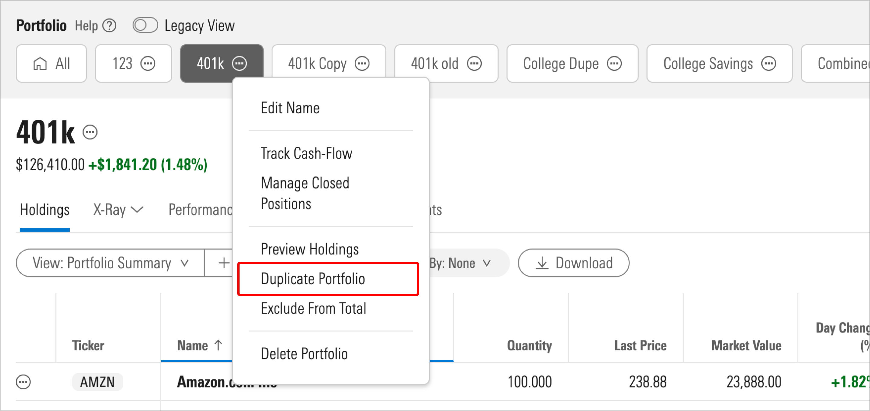This screenshot has width=870, height=411.
Task: Click the ellipsis icon on the 401k tab
Action: tap(240, 63)
